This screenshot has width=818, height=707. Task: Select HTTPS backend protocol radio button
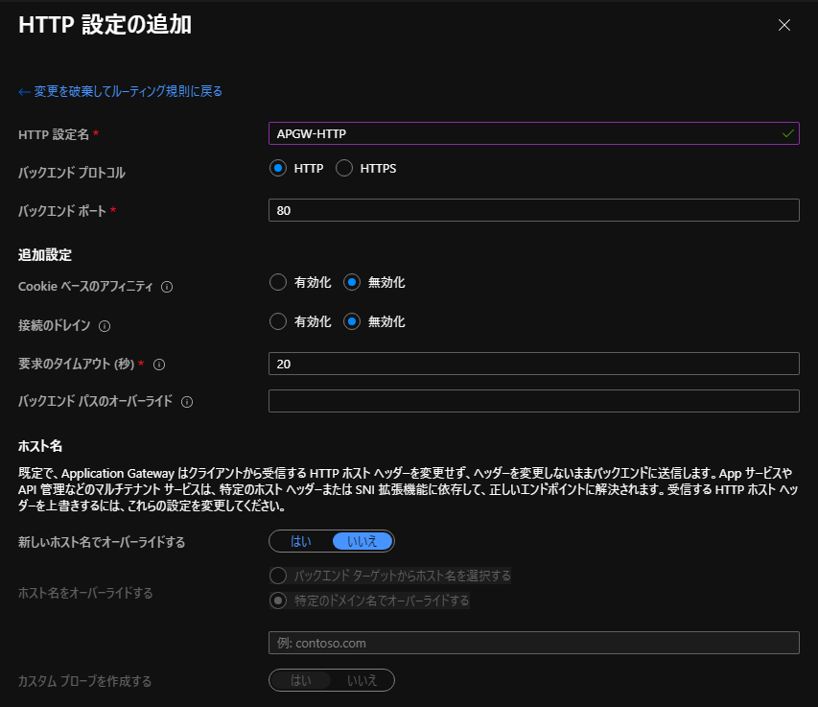[344, 168]
